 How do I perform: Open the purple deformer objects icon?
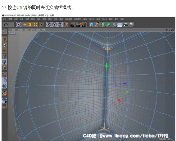(x=114, y=24)
